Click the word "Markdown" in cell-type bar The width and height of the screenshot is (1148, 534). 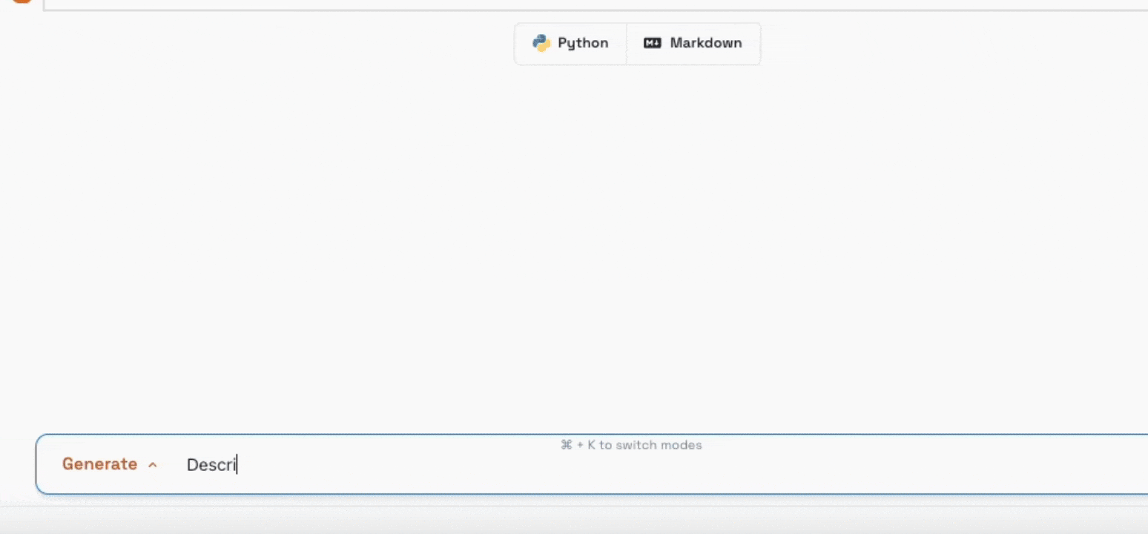(x=705, y=43)
